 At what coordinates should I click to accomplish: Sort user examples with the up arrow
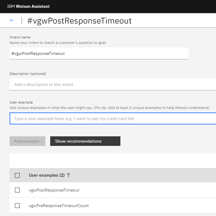pyautogui.click(x=68, y=175)
